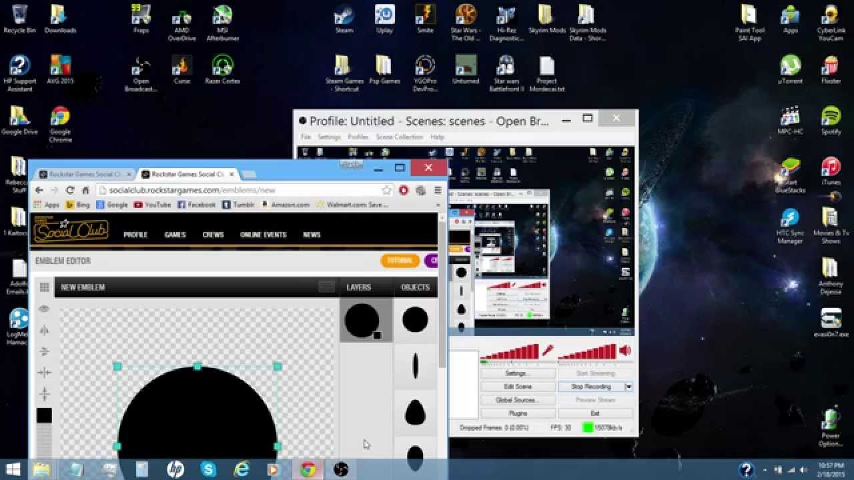
Task: Open the Scene Collection menu in OBS
Action: (400, 137)
